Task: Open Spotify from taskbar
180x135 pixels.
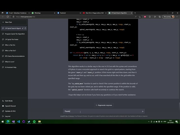Action: [x=34, y=121]
